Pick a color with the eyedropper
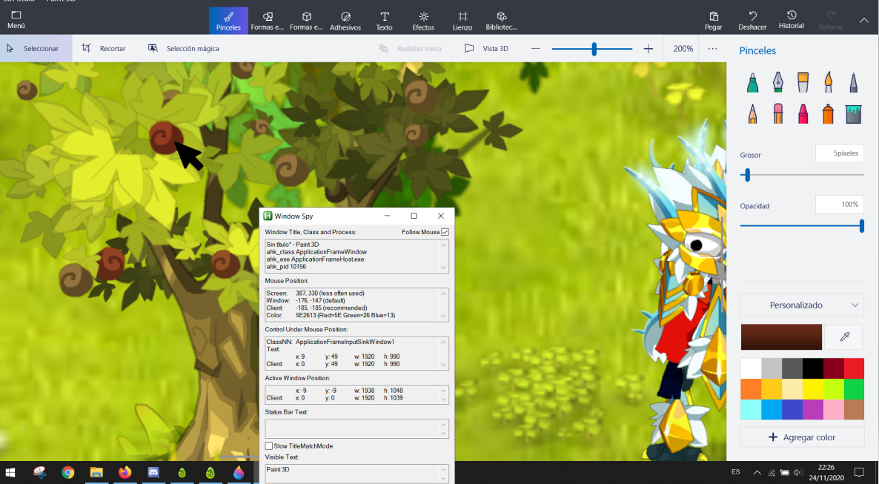This screenshot has width=879, height=484. (844, 337)
